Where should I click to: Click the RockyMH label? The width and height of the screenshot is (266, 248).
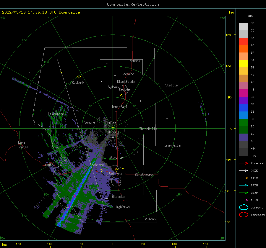coord(78,83)
